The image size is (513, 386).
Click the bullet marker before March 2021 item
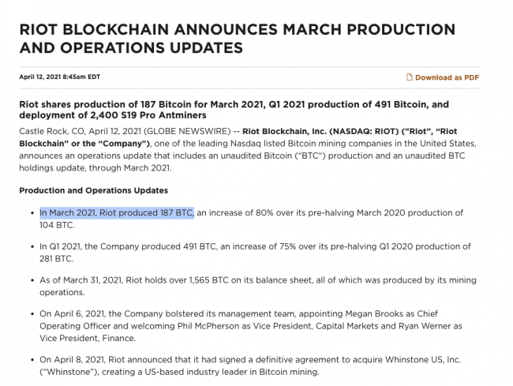click(32, 213)
